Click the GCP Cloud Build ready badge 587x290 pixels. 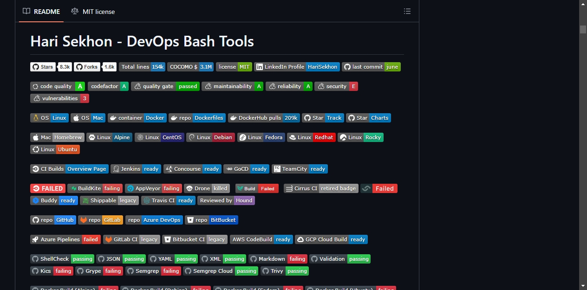tap(332, 239)
